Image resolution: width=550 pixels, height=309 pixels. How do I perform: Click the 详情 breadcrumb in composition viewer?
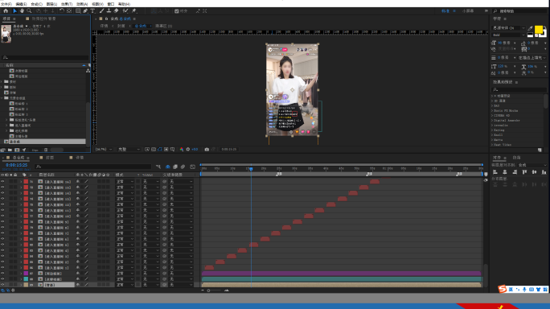[x=104, y=26]
